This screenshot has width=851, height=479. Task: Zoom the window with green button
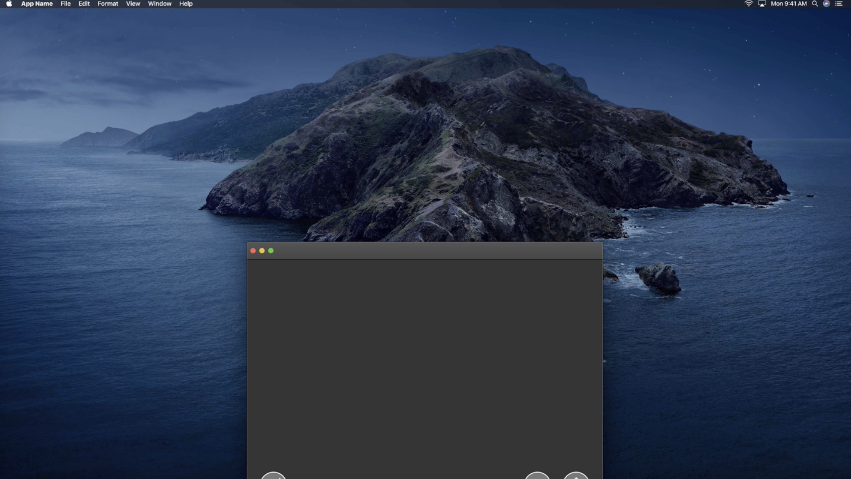[x=271, y=251]
